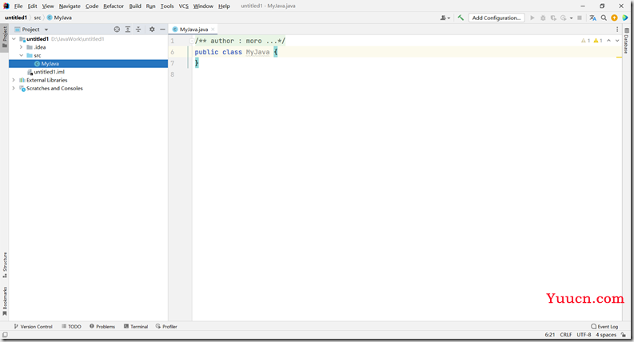Click the CRLF line separator selector
This screenshot has height=342, width=634.
click(566, 335)
